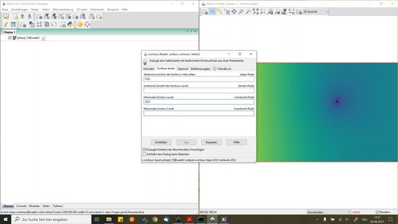Click the Kopieren button

click(211, 142)
